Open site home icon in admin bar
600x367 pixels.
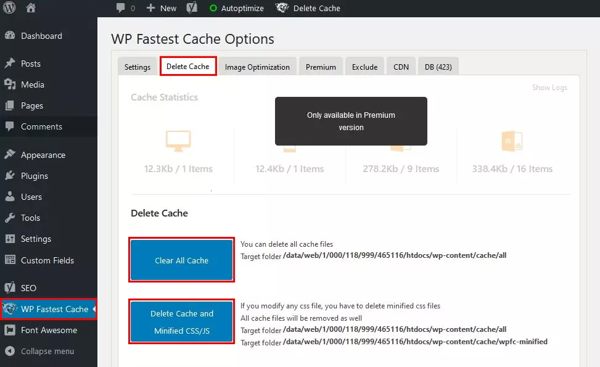[x=31, y=8]
